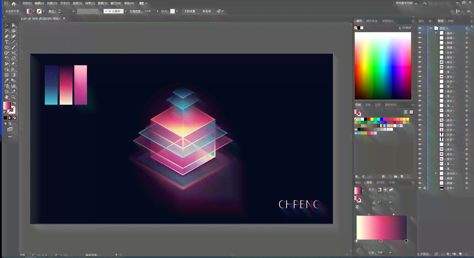474x258 pixels.
Task: Hide 图层 1 using its eye icon
Action: coord(420,28)
